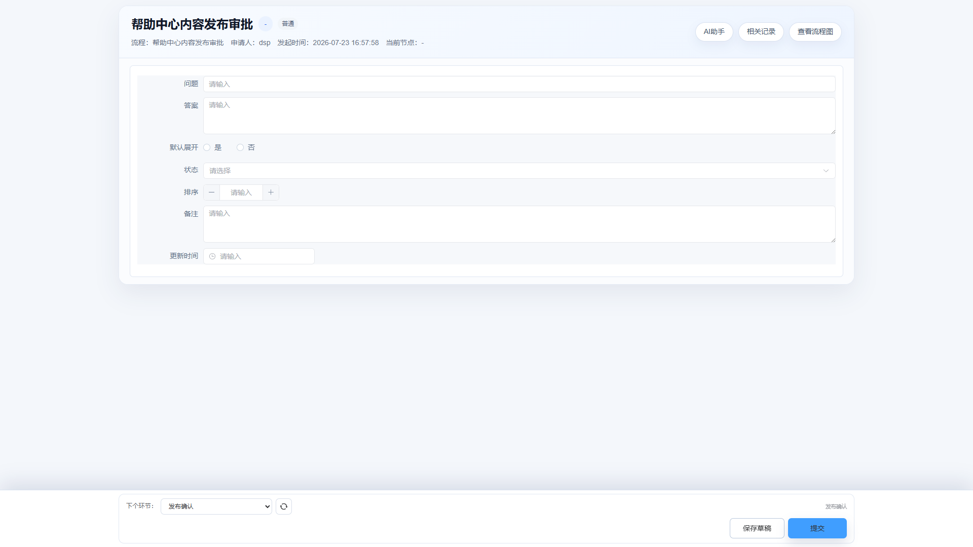Open the 状态 select dropdown

click(519, 171)
